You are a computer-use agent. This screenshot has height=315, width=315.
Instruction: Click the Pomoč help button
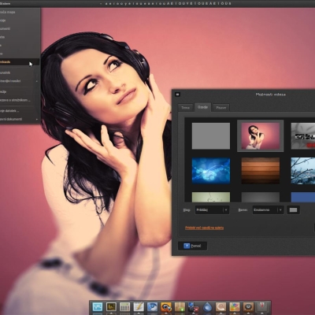pyautogui.click(x=192, y=246)
